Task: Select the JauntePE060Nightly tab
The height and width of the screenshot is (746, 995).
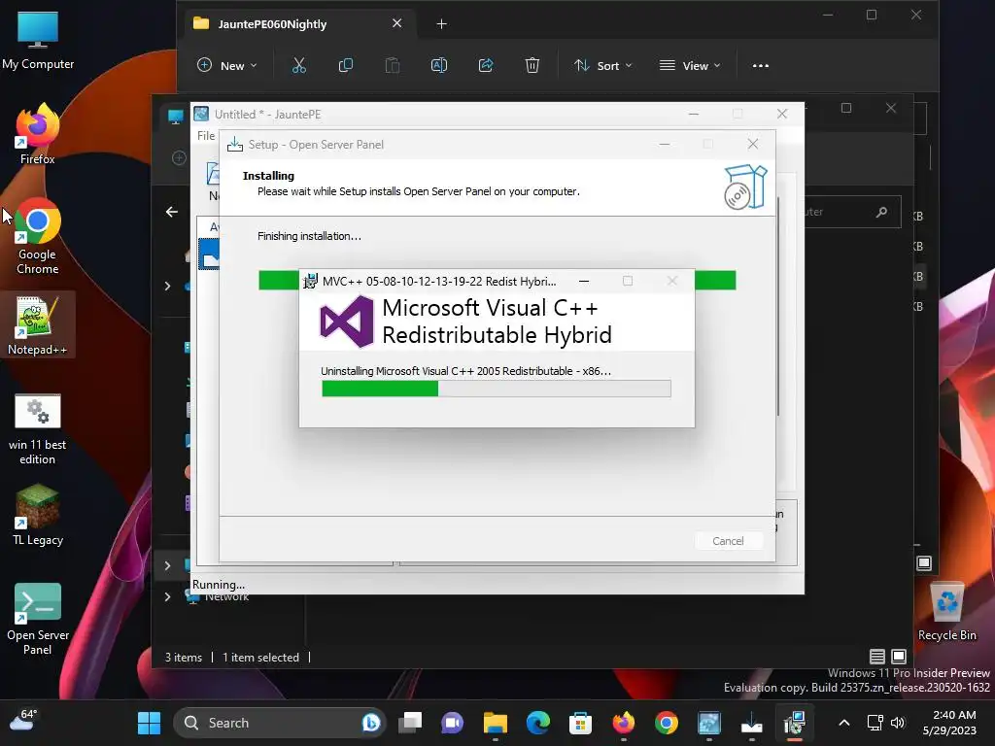Action: point(298,24)
